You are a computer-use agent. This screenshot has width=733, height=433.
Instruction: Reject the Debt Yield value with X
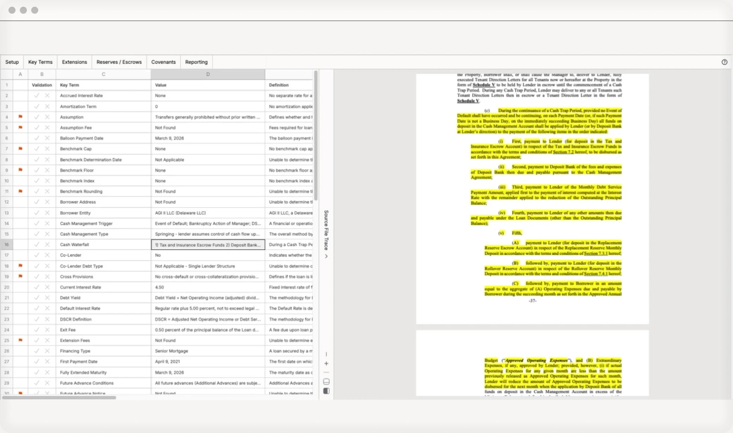(x=47, y=297)
